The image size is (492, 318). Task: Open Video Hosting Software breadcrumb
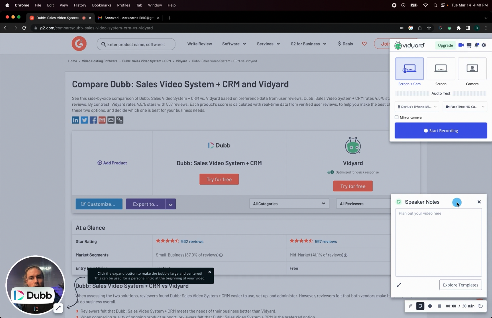tap(100, 61)
